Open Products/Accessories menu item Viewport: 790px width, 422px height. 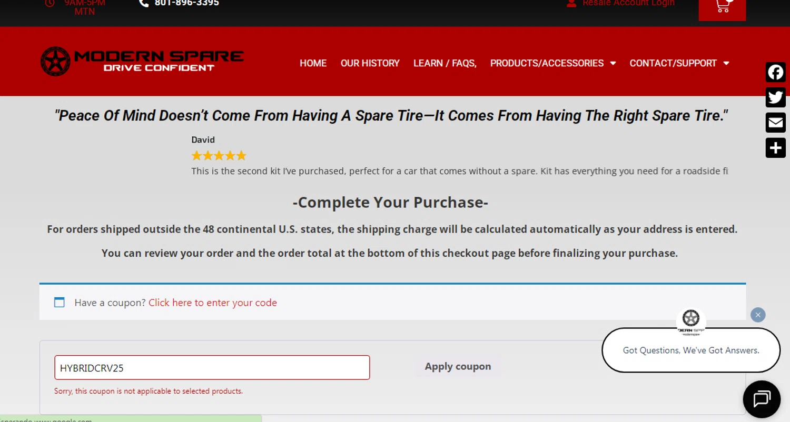(547, 63)
